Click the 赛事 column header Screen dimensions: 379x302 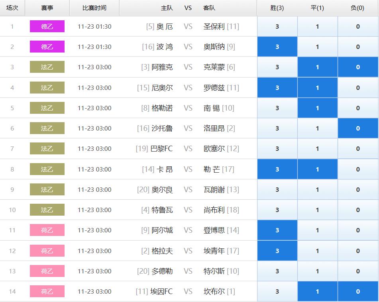pos(47,8)
